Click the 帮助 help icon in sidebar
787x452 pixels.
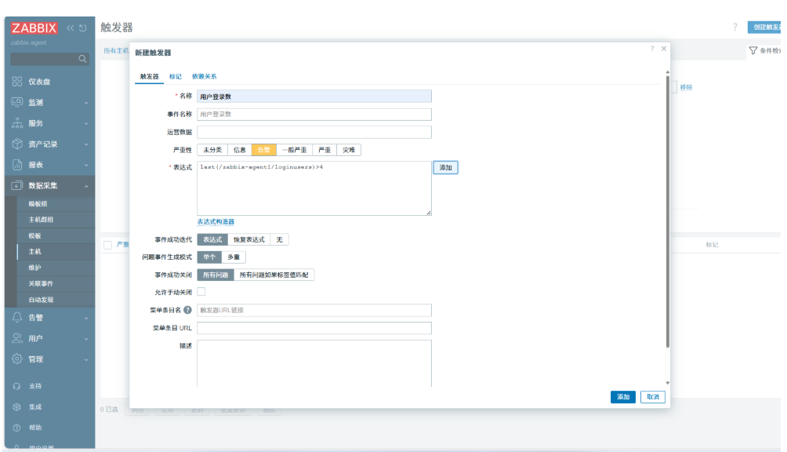pos(17,428)
